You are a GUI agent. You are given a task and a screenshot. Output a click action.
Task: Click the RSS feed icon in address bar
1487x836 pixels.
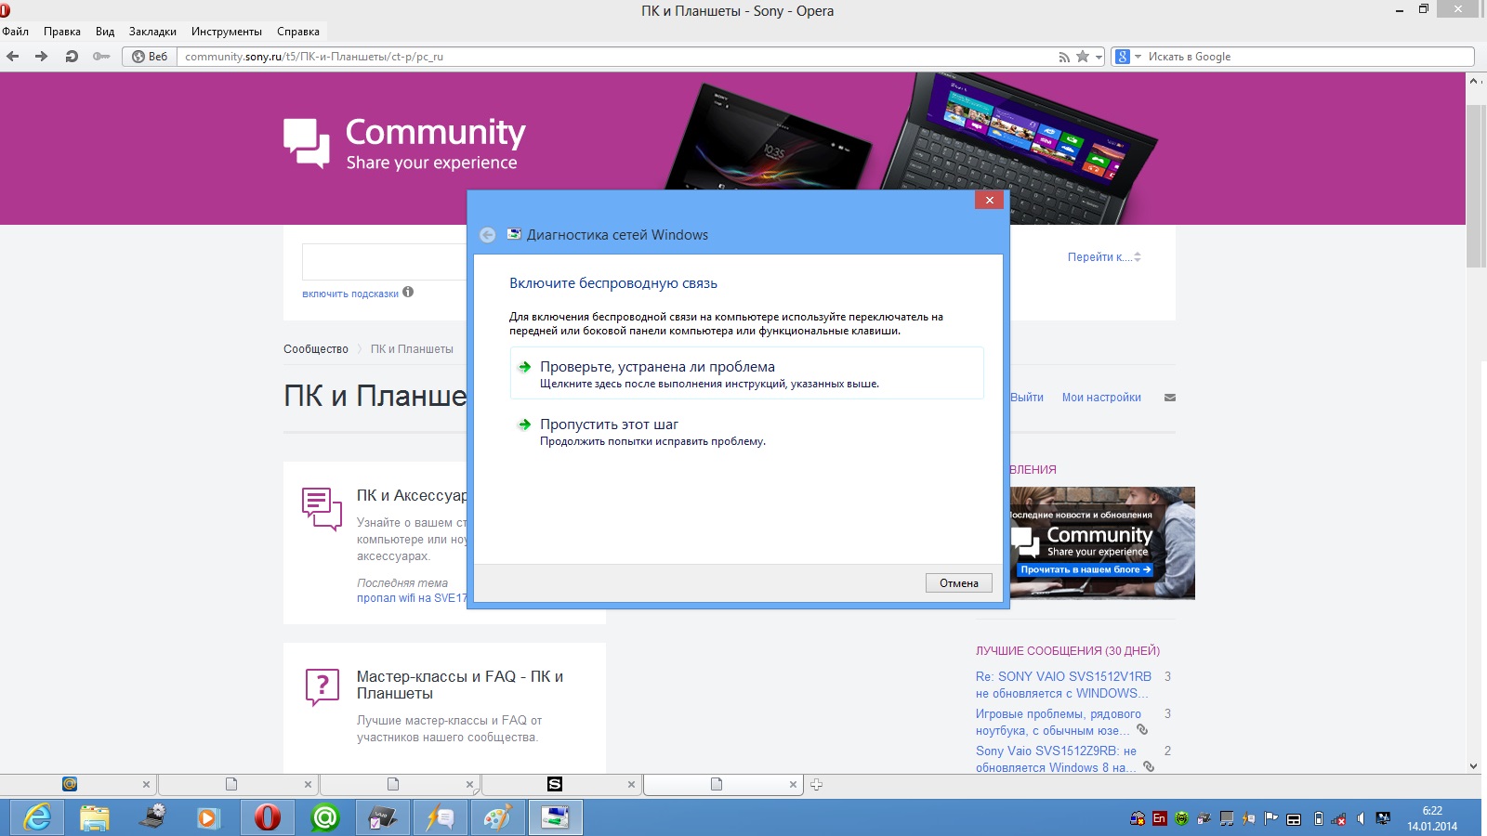[x=1064, y=57]
